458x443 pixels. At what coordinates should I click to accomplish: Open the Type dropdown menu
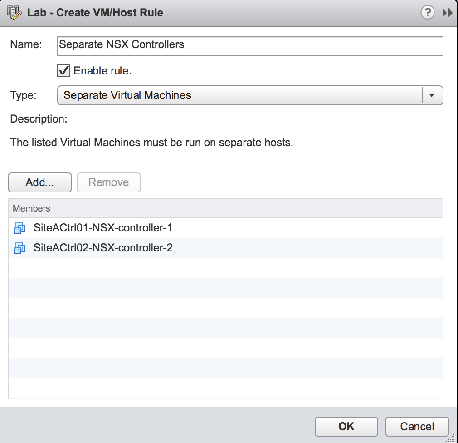[250, 95]
